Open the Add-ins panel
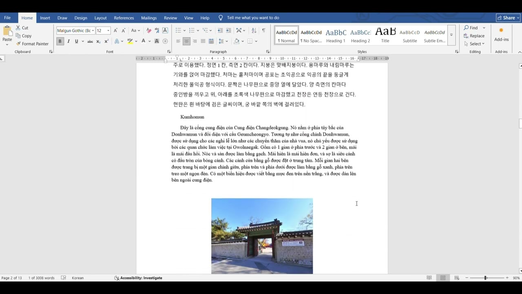 click(501, 35)
